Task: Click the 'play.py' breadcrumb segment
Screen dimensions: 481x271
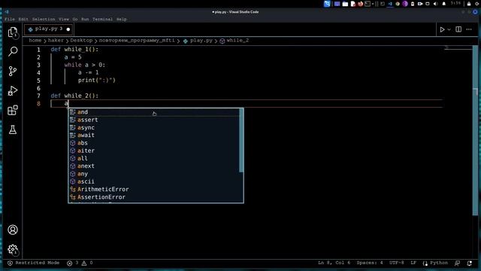Action: click(198, 40)
